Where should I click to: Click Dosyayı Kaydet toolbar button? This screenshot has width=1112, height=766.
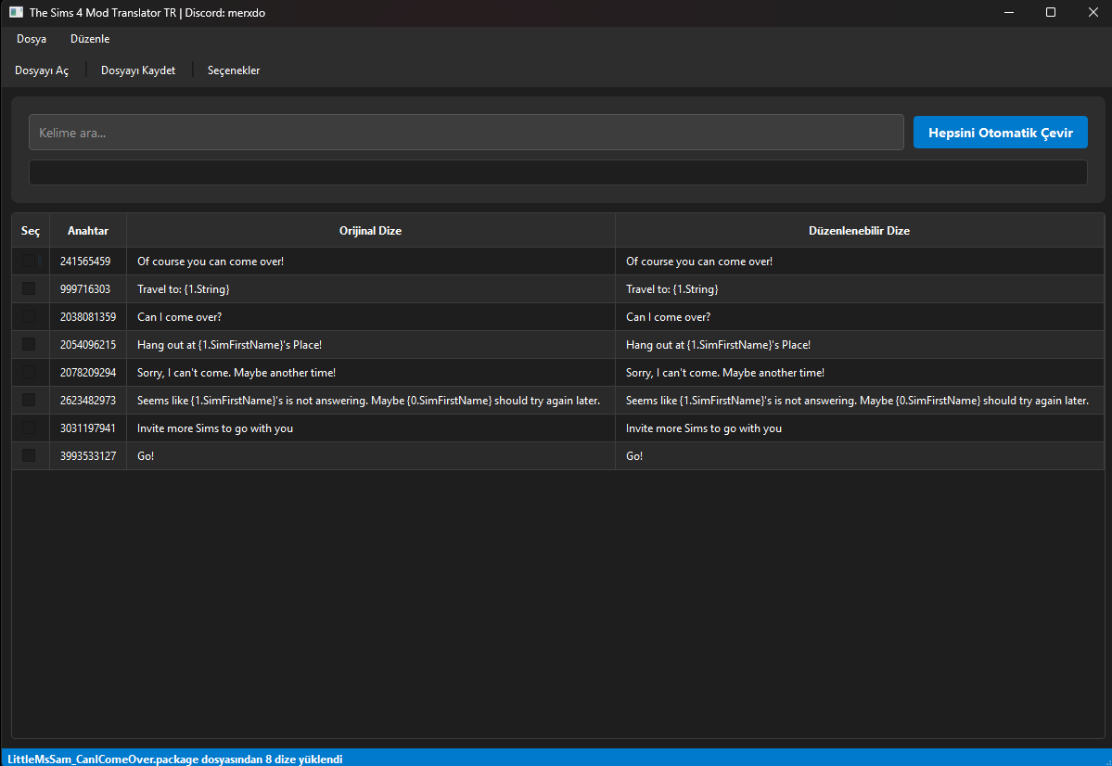click(x=138, y=70)
